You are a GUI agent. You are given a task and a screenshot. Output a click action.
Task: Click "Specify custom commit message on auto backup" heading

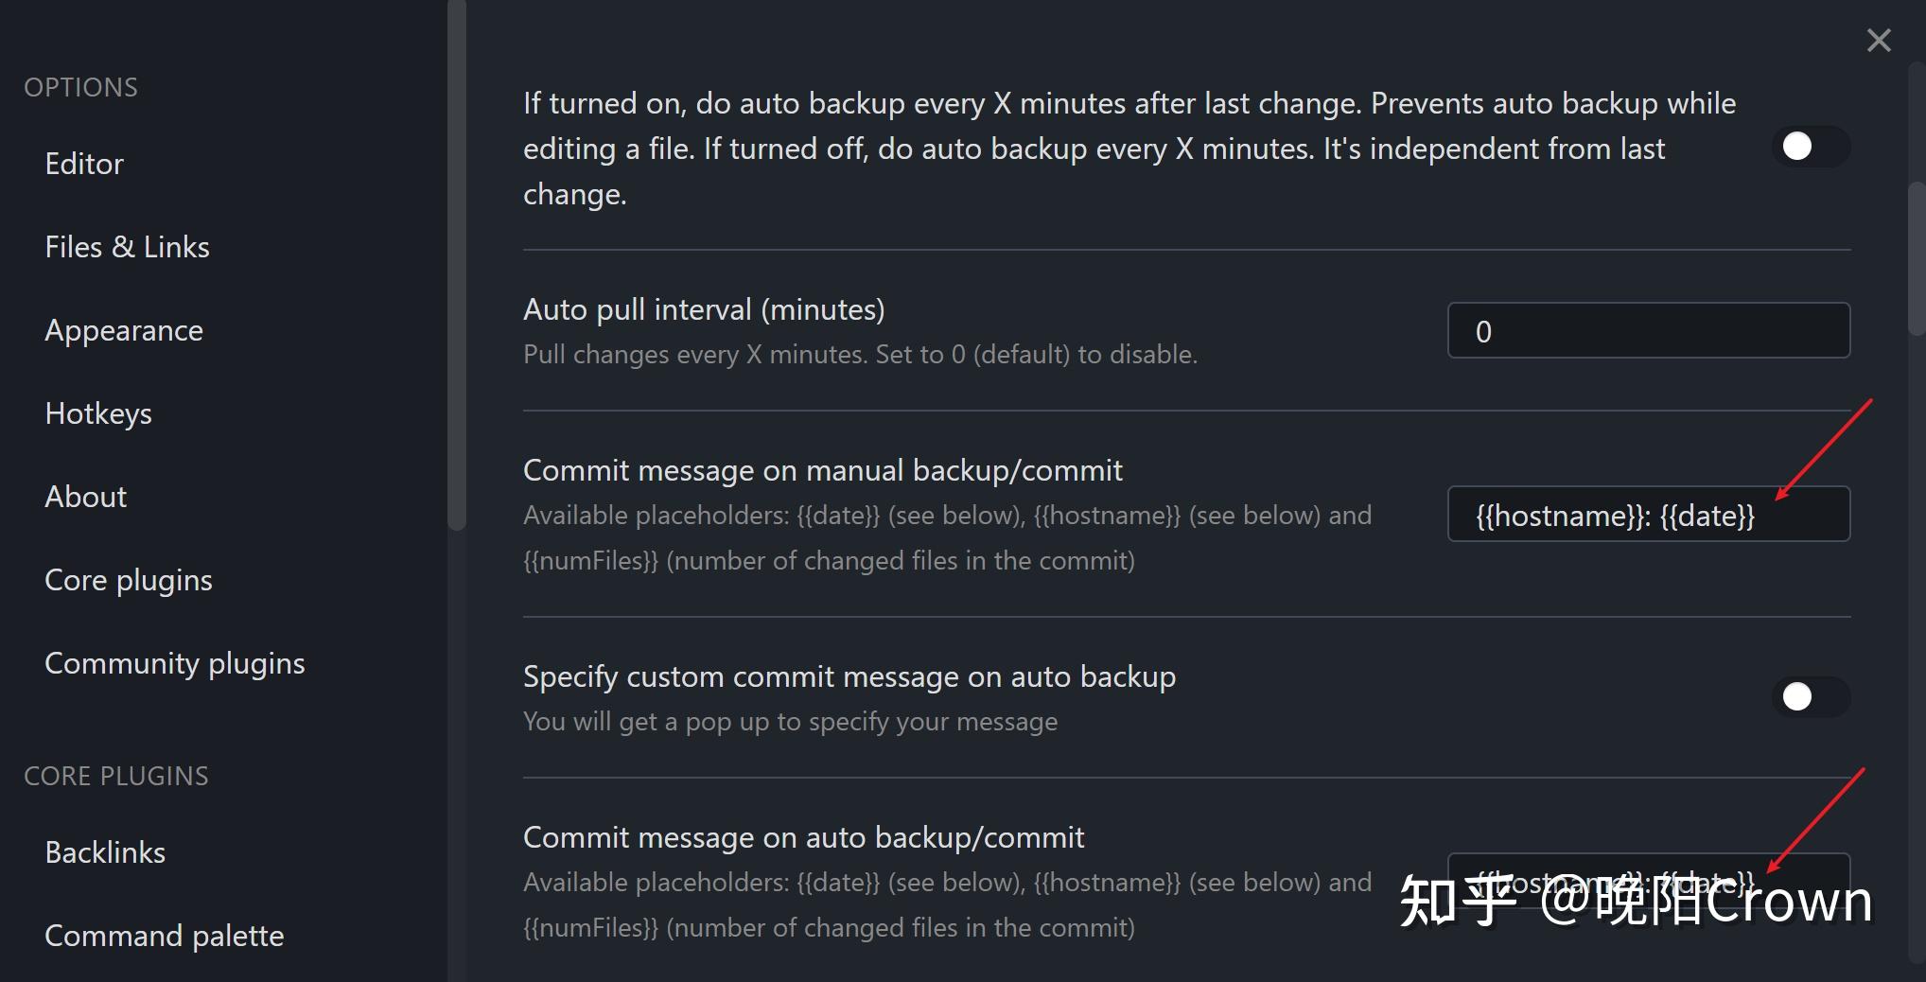tap(849, 676)
